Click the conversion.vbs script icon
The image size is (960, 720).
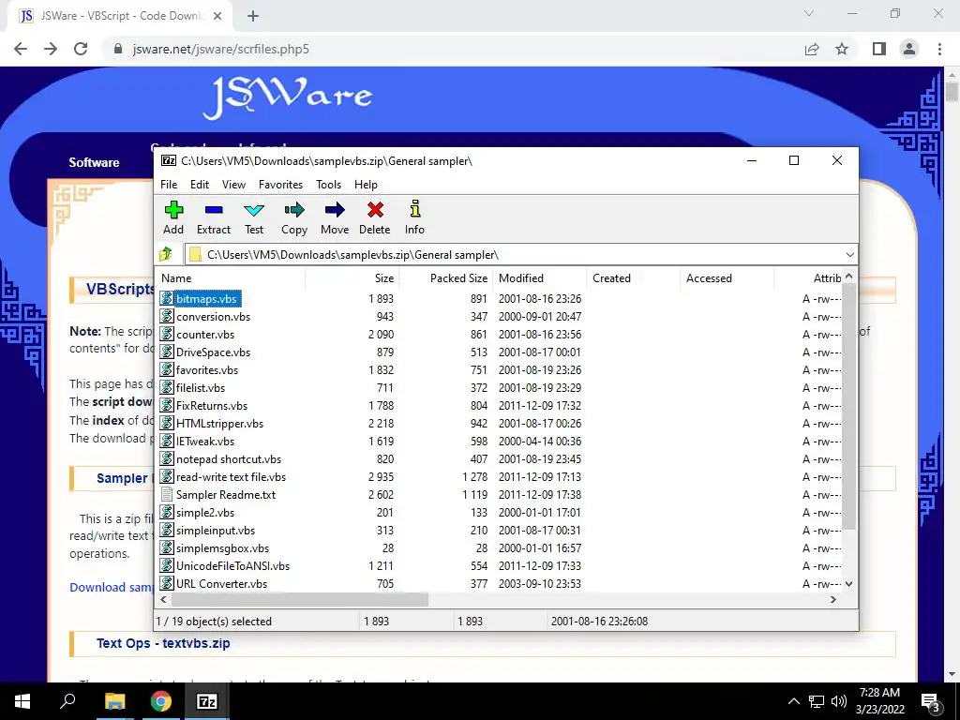click(x=167, y=316)
